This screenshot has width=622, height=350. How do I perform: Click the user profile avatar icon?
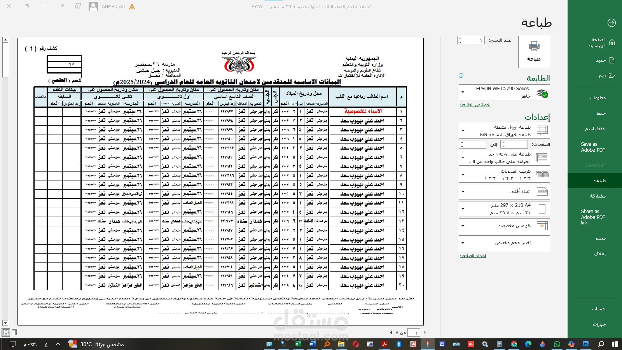coord(93,7)
